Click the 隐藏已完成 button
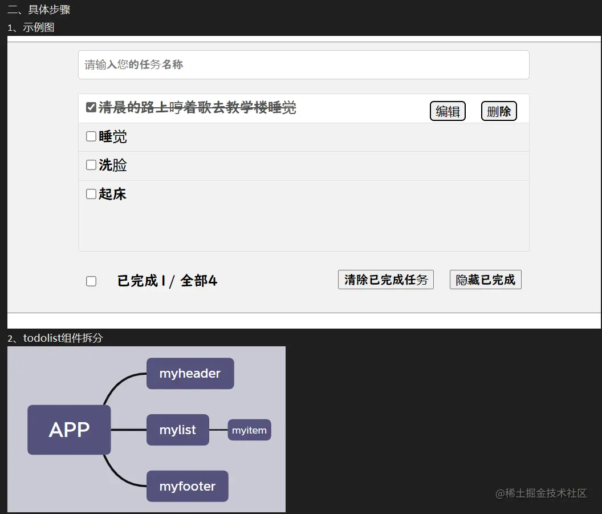Screen dimensions: 602x514 coord(485,280)
